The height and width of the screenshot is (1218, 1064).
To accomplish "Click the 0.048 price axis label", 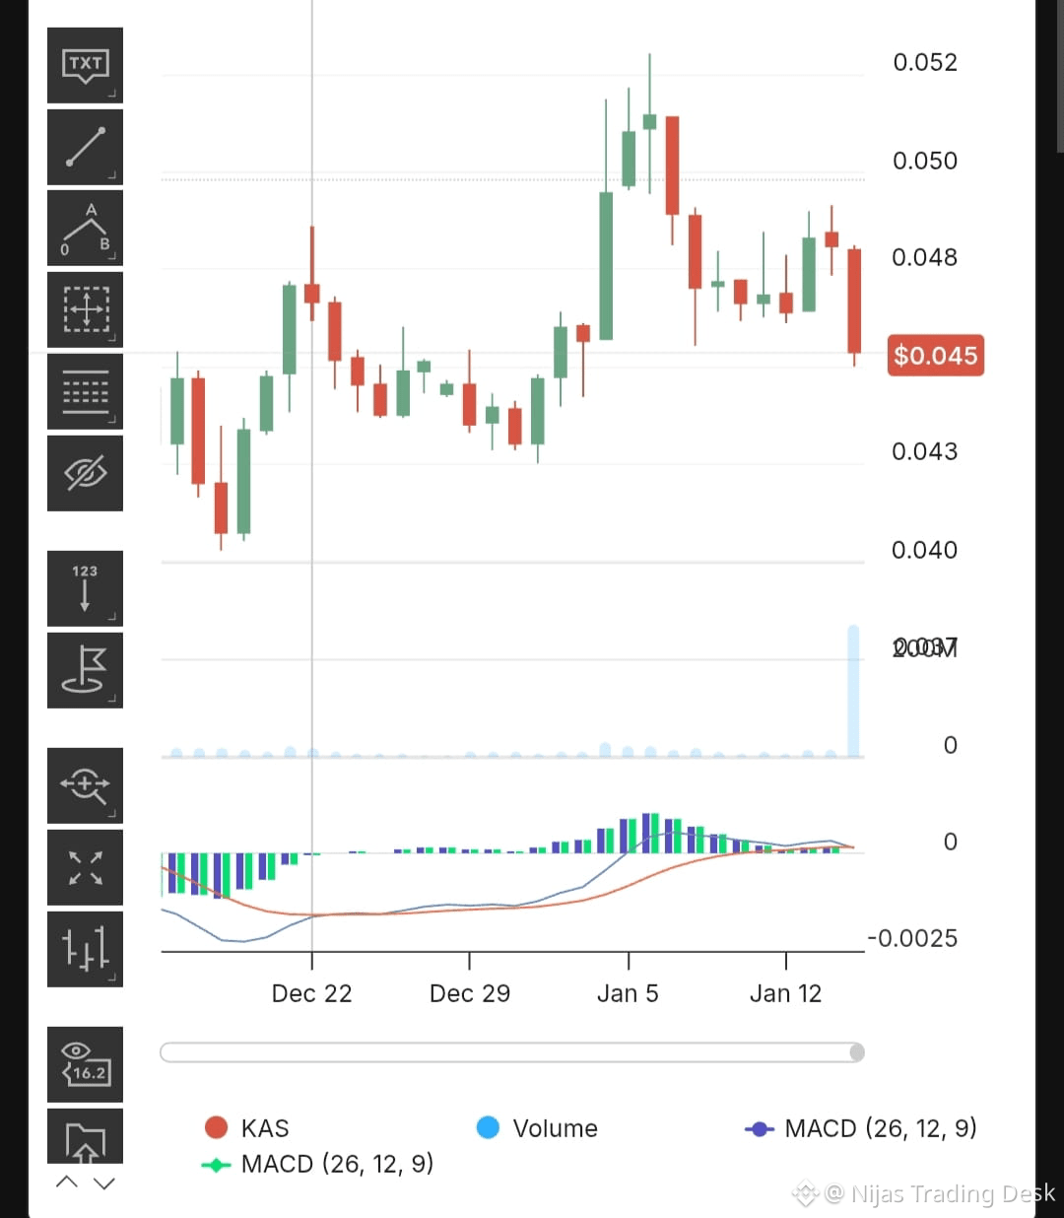I will [925, 257].
